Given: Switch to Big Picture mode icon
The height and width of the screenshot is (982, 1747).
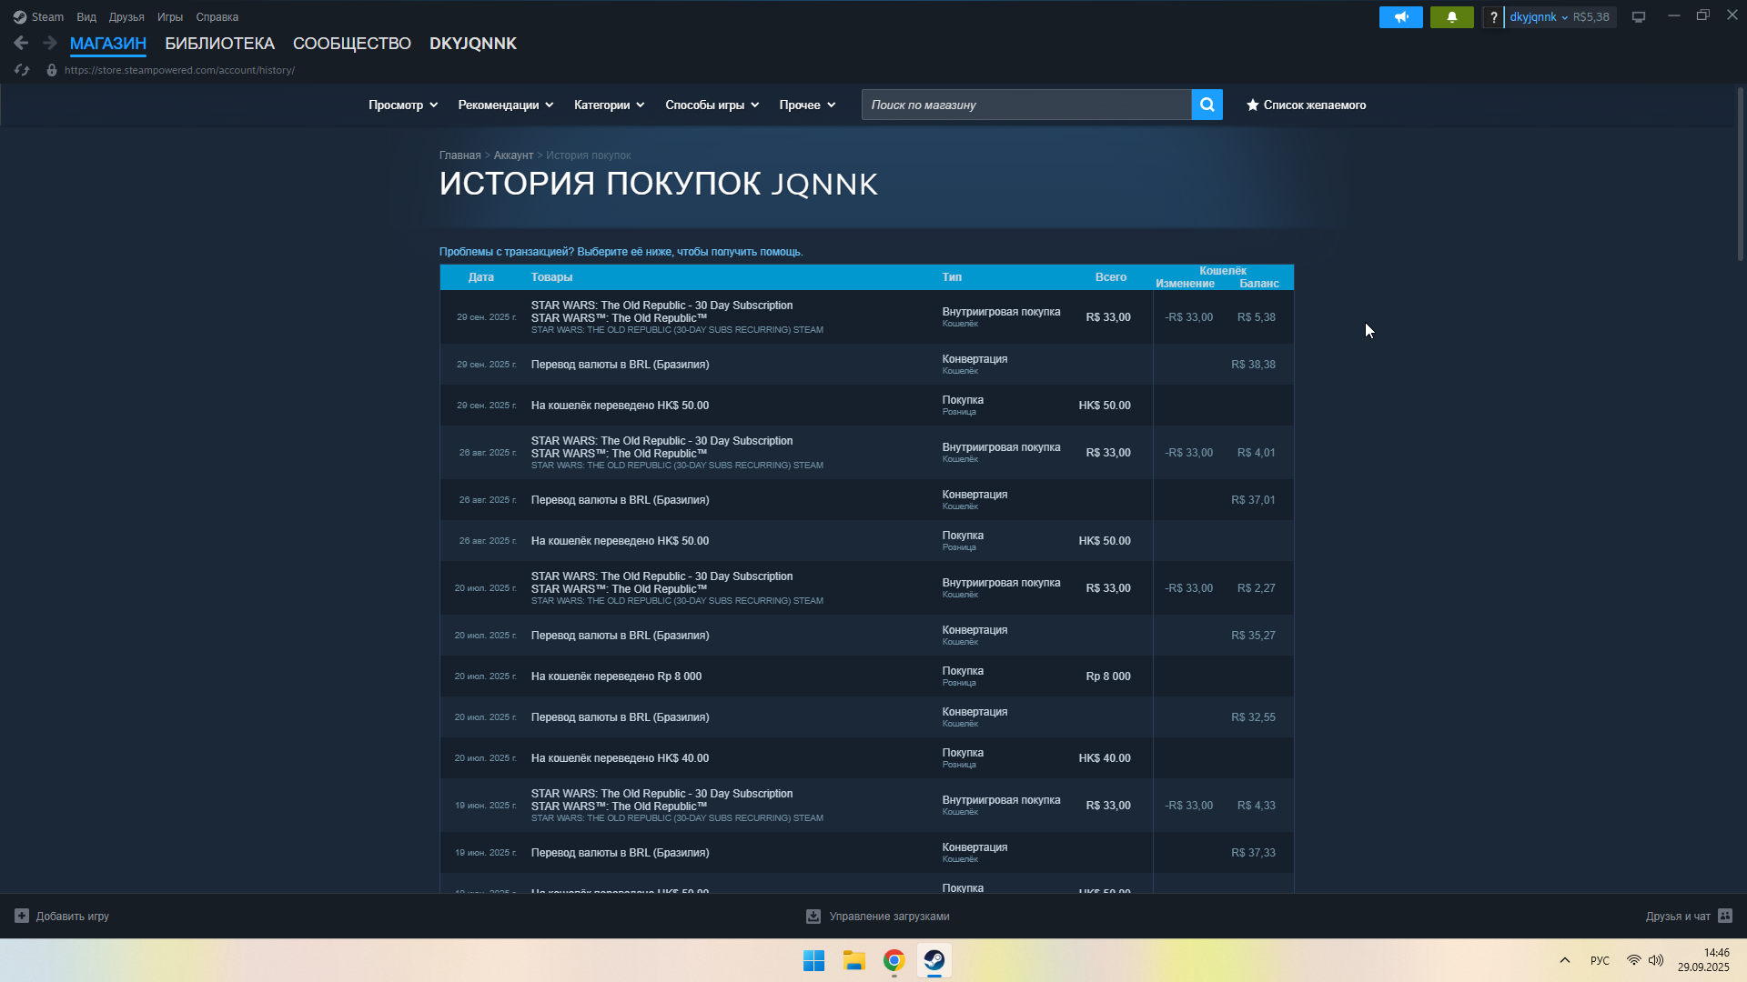Looking at the screenshot, I should pos(1639,17).
